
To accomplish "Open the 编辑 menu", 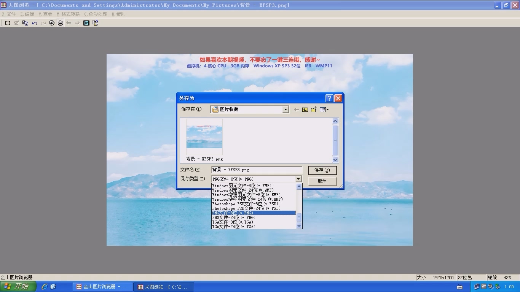I will pyautogui.click(x=27, y=14).
